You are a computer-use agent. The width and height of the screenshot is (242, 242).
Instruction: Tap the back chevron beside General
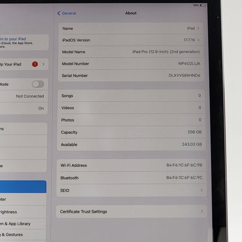59,13
